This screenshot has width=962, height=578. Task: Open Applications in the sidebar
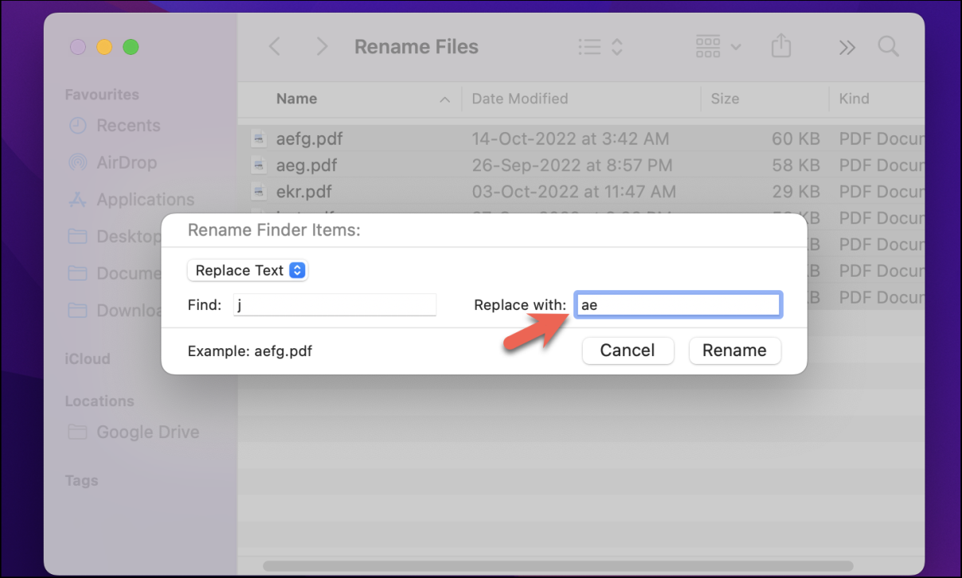tap(145, 200)
